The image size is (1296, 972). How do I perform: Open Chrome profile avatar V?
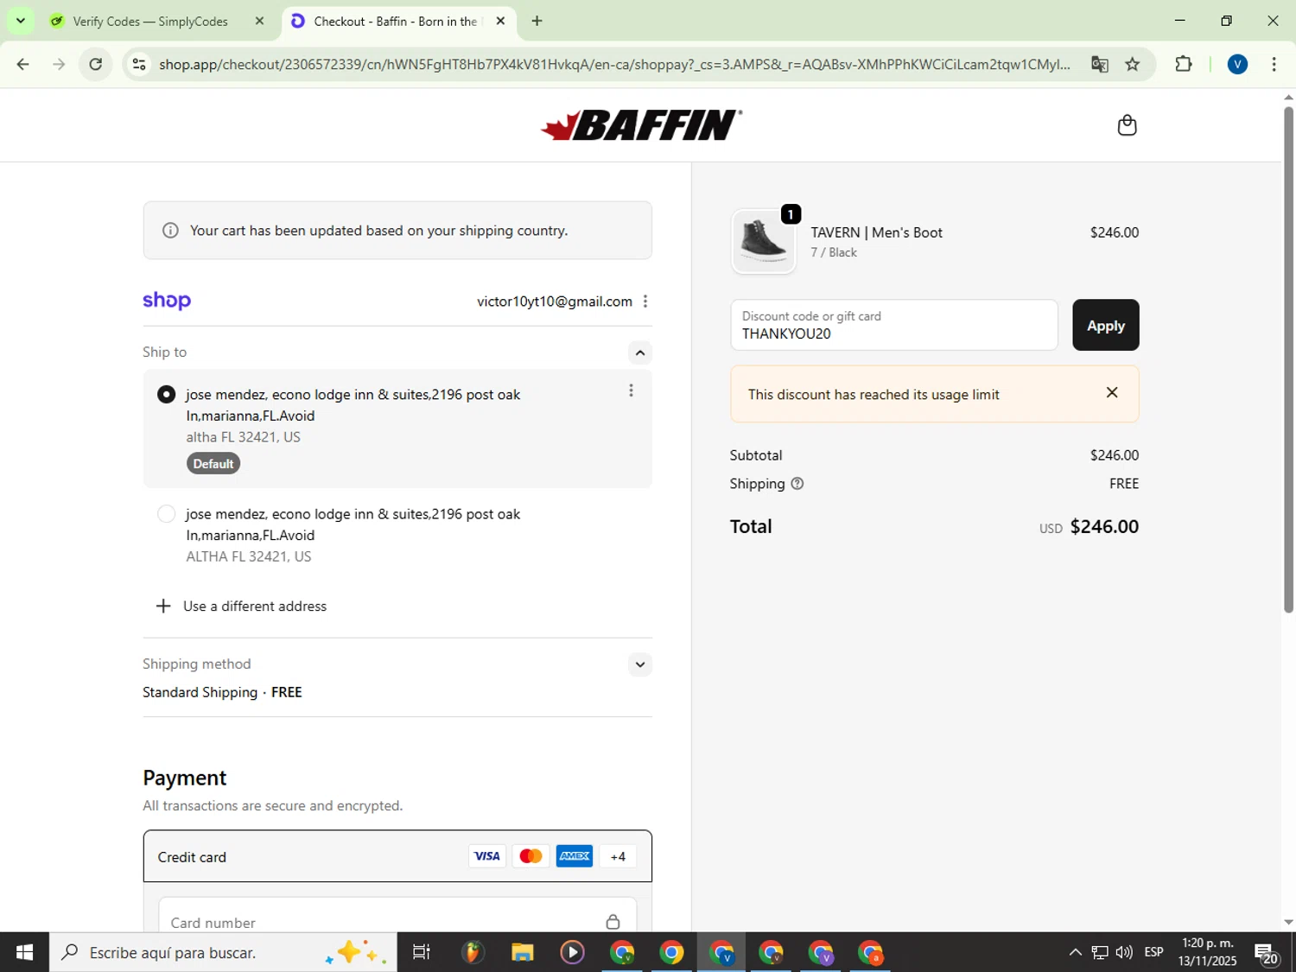(x=1237, y=64)
